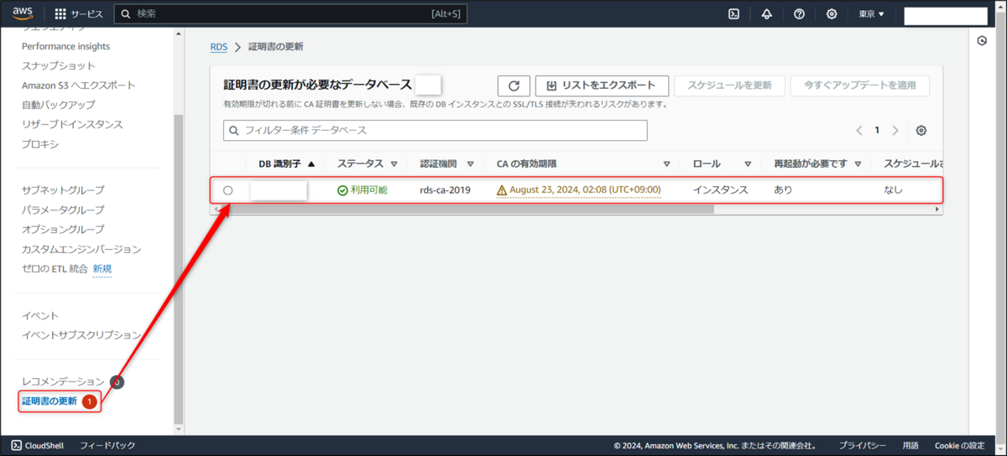
Task: Sort by ステータス column
Action: (367, 164)
